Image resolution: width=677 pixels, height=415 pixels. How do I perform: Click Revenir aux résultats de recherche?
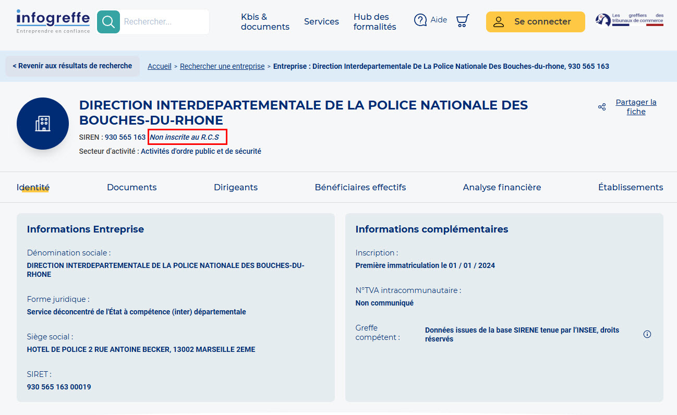tap(72, 66)
